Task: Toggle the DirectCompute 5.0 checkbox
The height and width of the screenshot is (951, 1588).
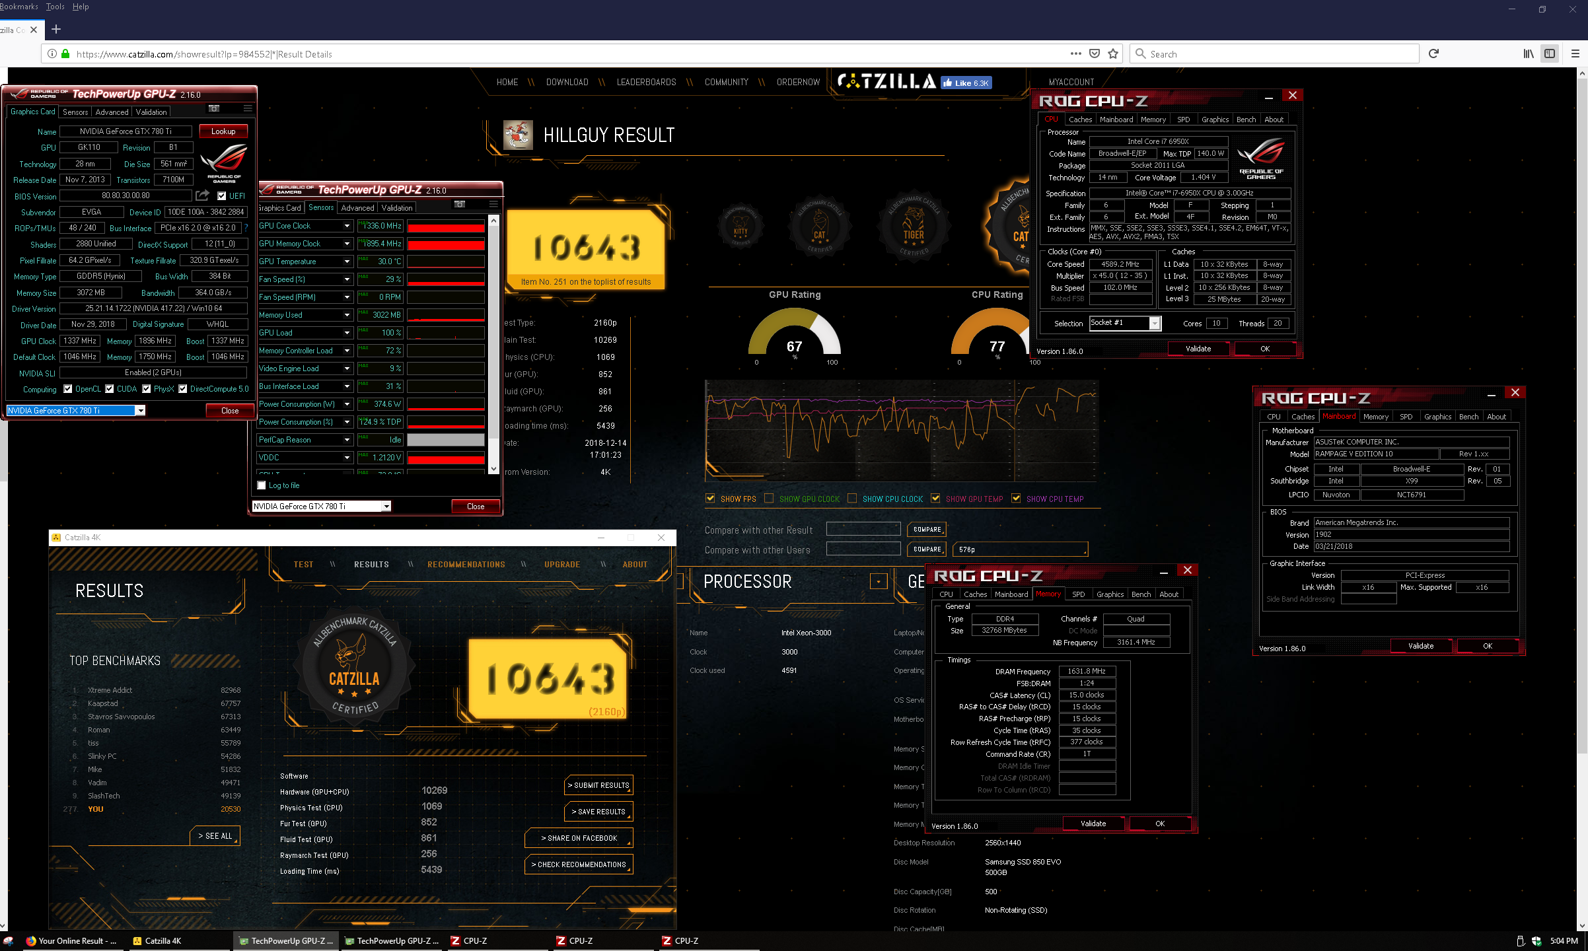Action: pyautogui.click(x=183, y=389)
